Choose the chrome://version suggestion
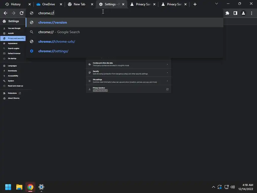257x193 pixels. 124,22
